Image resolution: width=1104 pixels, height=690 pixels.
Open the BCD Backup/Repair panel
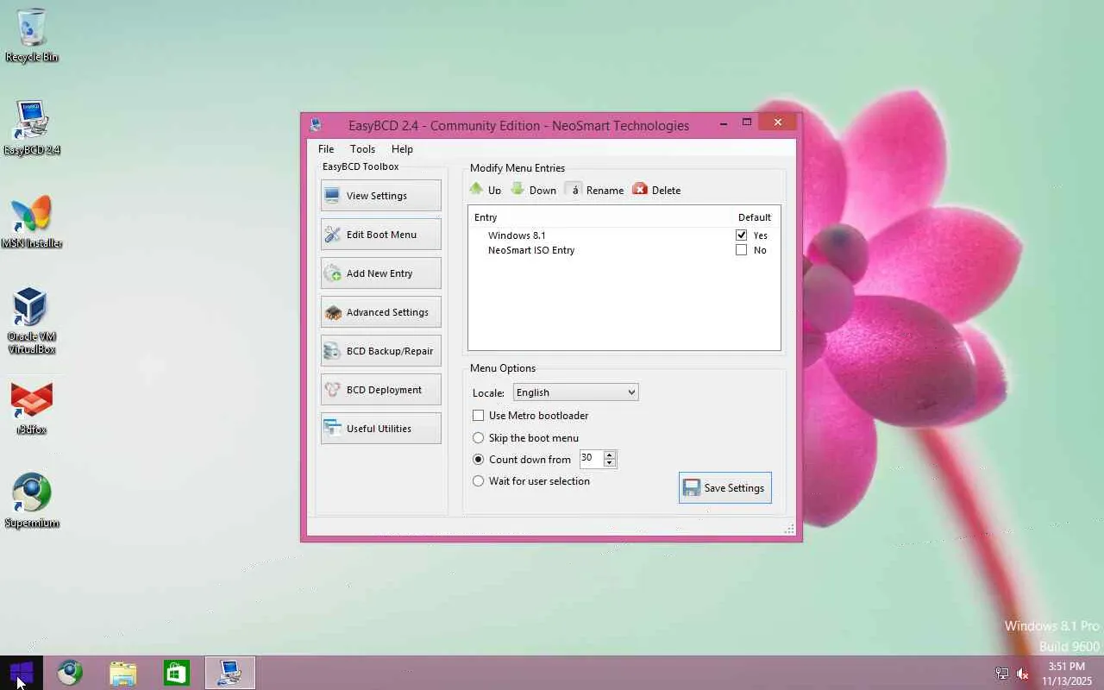click(380, 351)
